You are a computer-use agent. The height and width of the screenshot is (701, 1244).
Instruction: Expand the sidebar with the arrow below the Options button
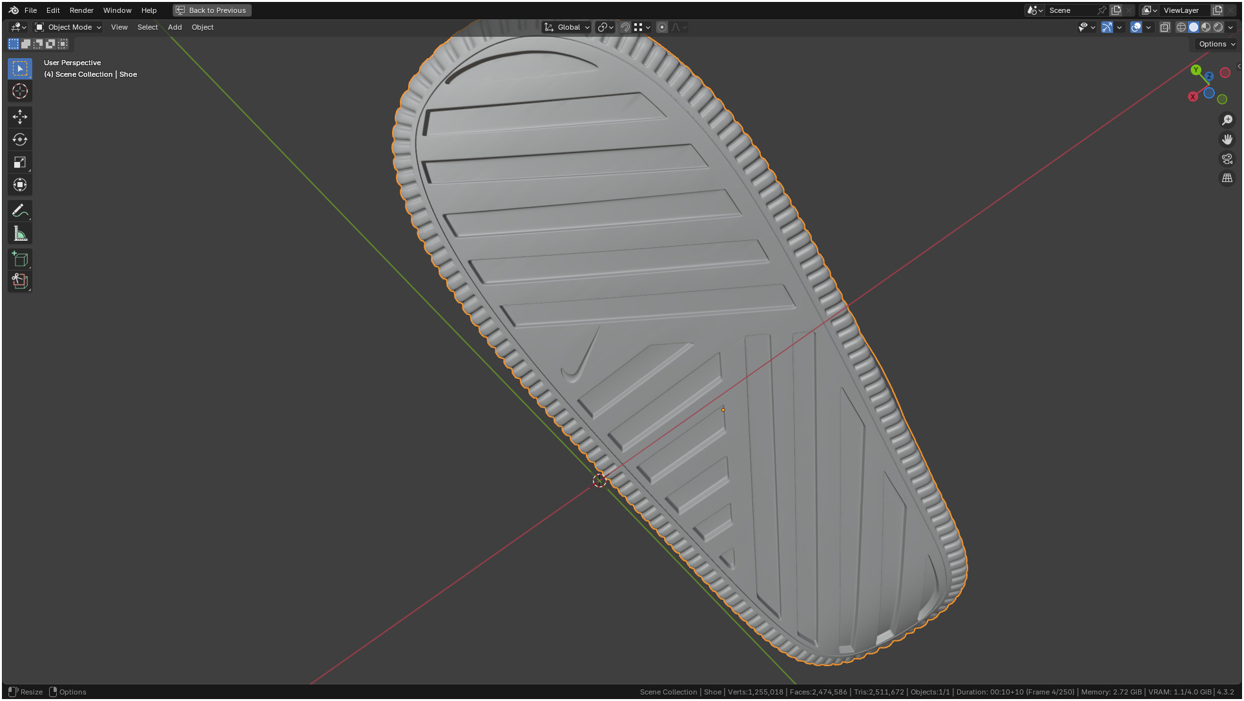(1238, 66)
